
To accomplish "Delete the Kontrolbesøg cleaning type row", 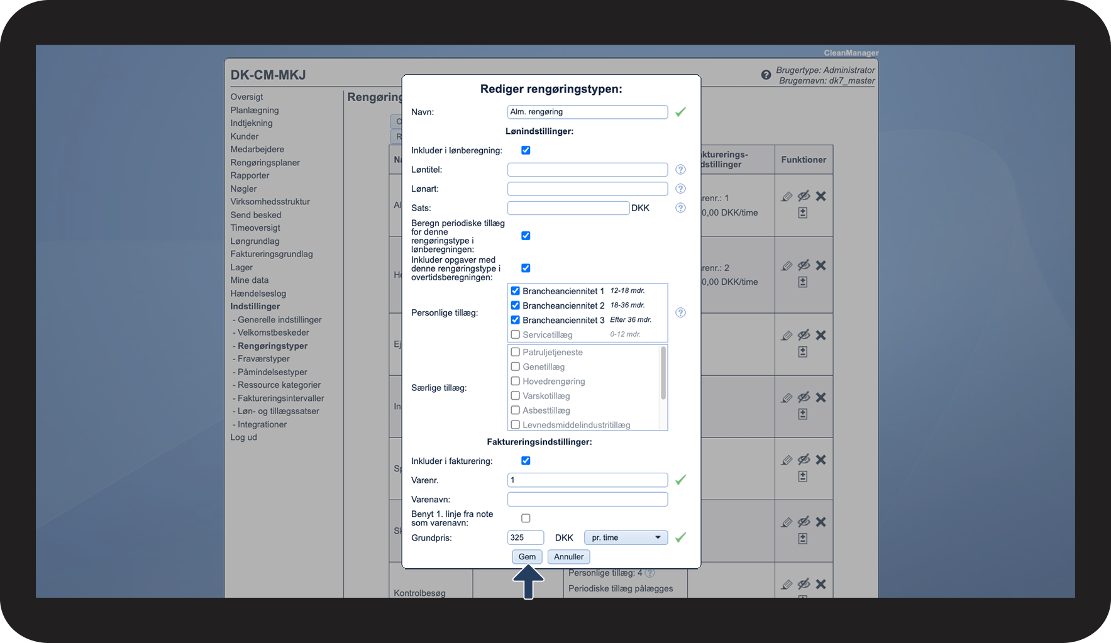I will [821, 584].
